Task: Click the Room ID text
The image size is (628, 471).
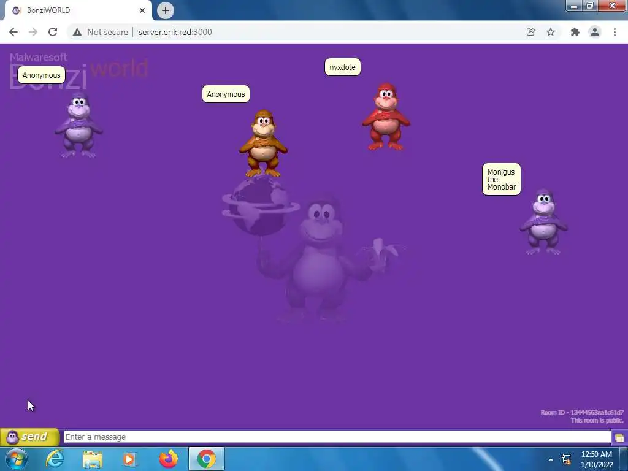Action: [x=581, y=412]
